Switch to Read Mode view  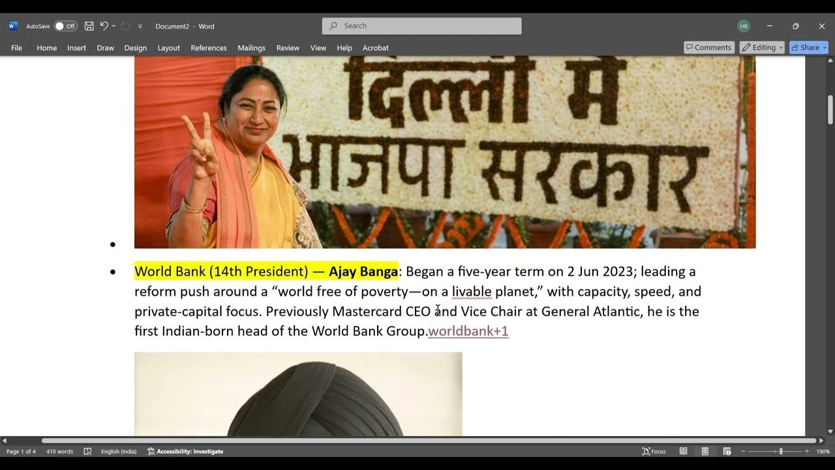(x=684, y=452)
